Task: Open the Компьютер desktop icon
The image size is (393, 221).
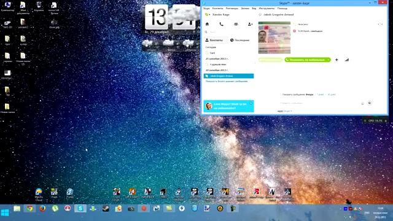Action: [7, 7]
